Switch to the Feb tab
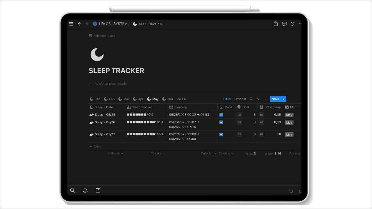Image resolution: width=372 pixels, height=209 pixels. (109, 99)
